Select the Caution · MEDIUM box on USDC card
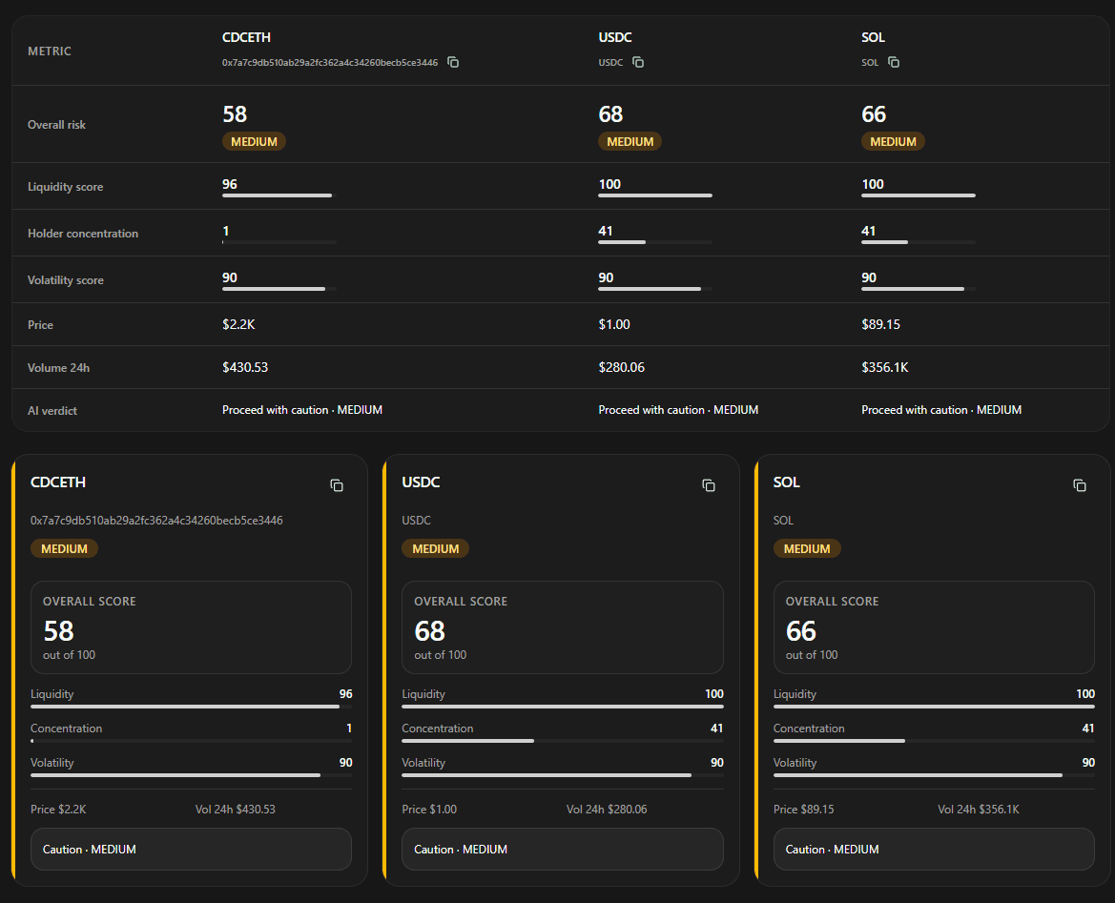This screenshot has width=1115, height=903. pos(563,849)
